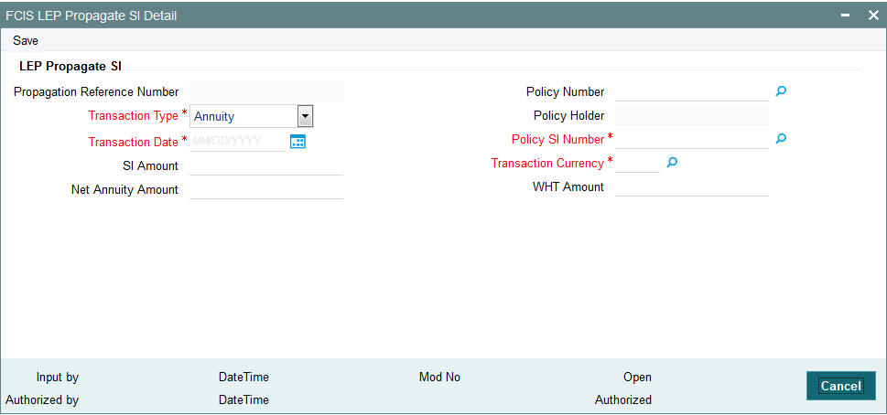Image resolution: width=887 pixels, height=415 pixels.
Task: Click the DateTime label beside Authorized by
Action: [x=243, y=399]
